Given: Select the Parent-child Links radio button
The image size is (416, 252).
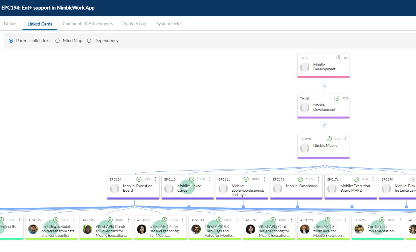Looking at the screenshot, I should pyautogui.click(x=11, y=40).
